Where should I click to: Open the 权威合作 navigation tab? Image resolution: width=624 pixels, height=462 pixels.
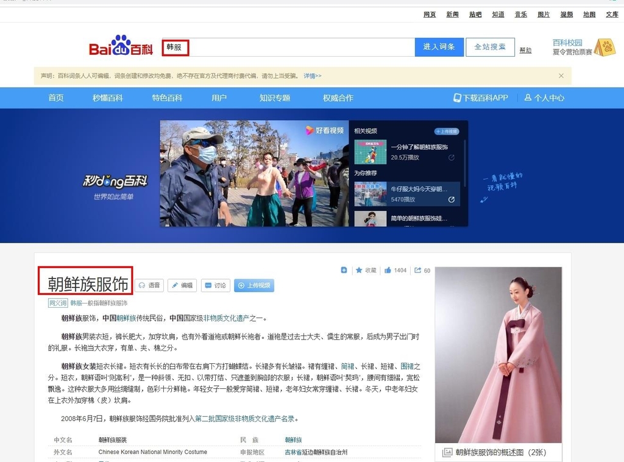pyautogui.click(x=338, y=98)
